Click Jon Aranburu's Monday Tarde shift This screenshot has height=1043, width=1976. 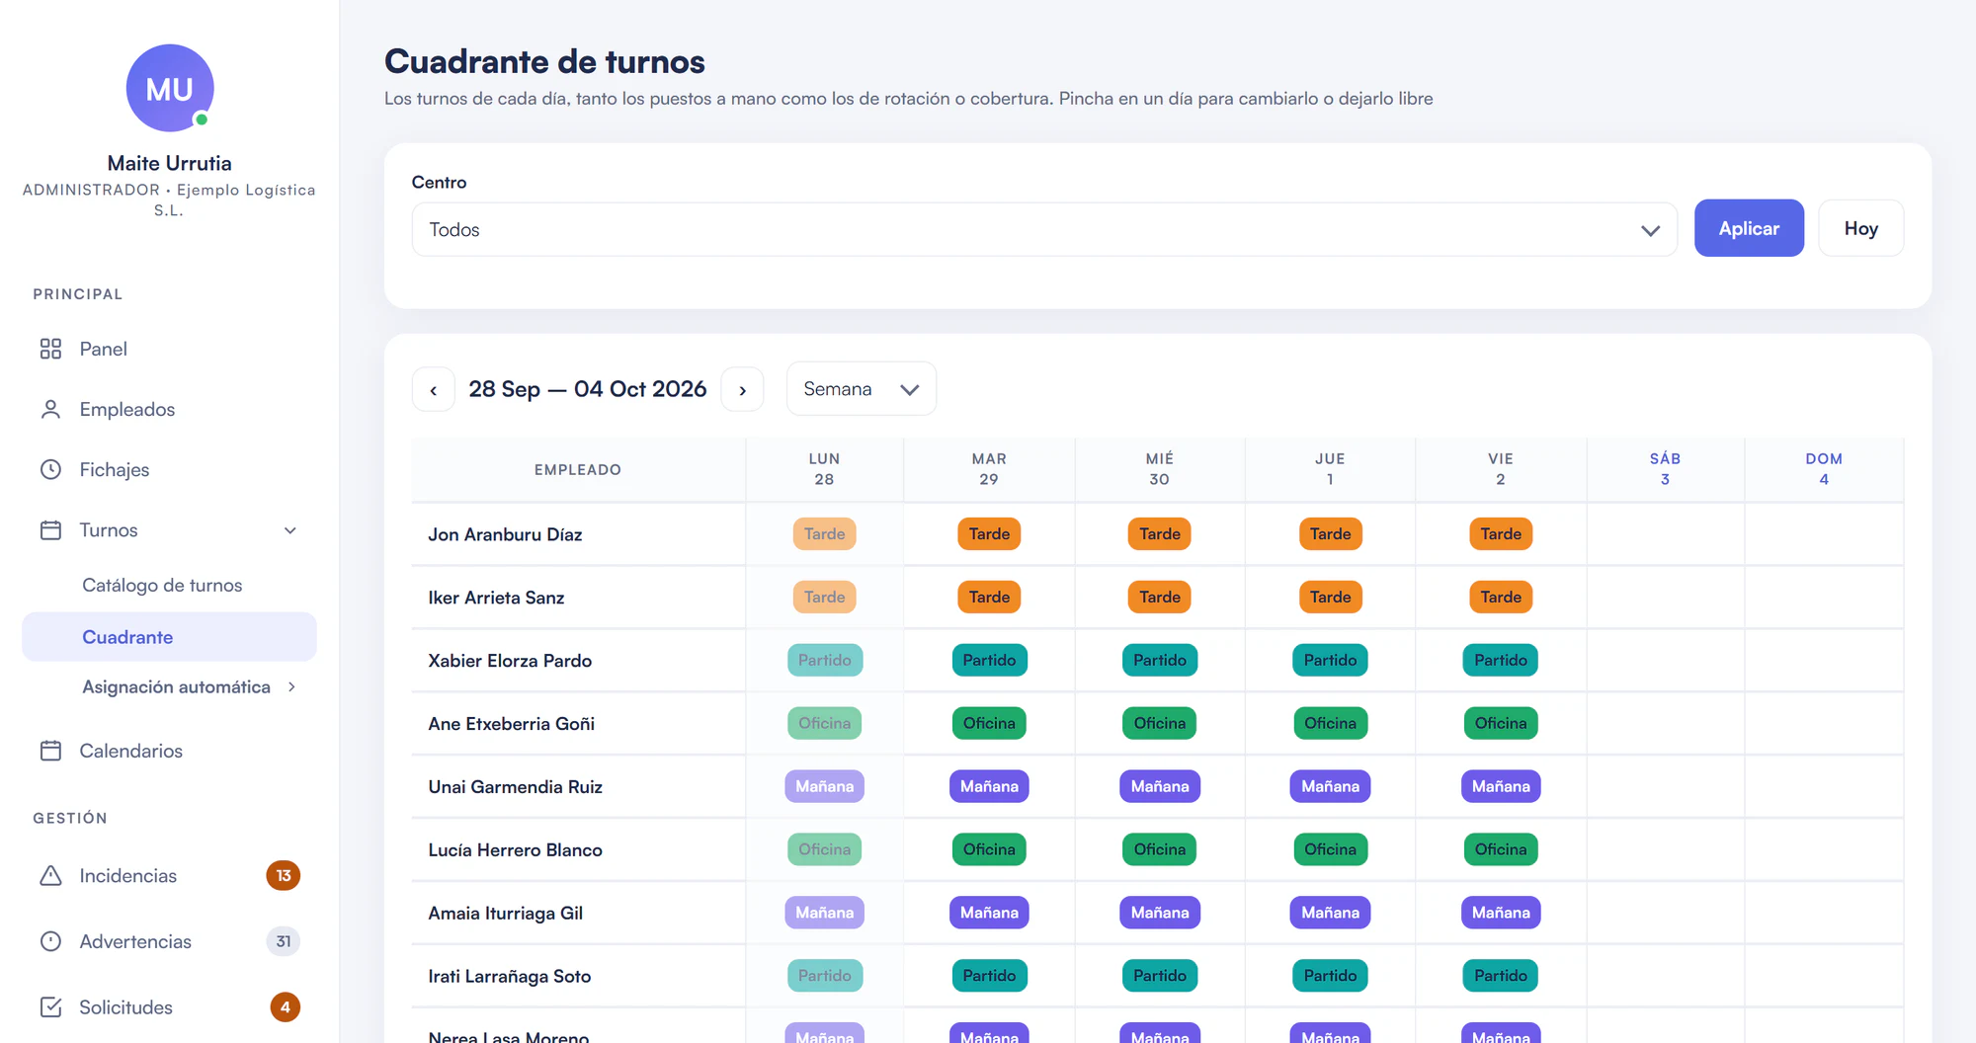pyautogui.click(x=824, y=533)
